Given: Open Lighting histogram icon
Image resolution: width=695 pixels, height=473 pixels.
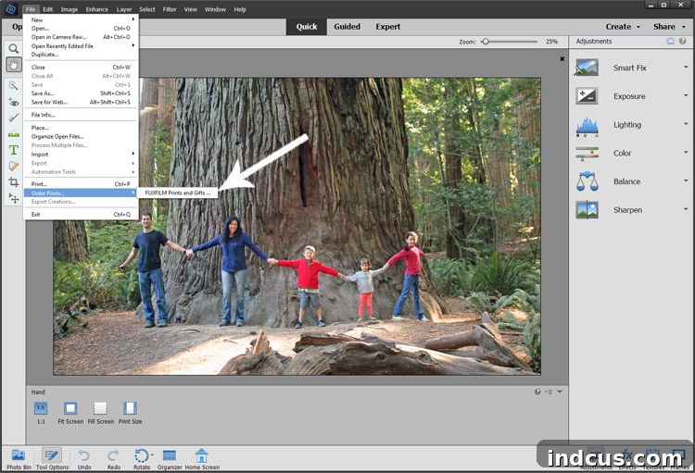Looking at the screenshot, I should [x=587, y=126].
